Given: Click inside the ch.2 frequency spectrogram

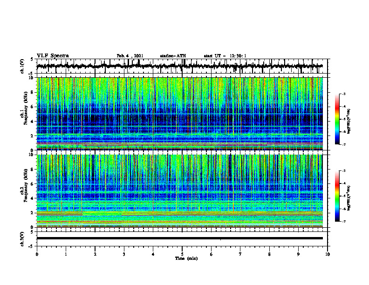Looking at the screenshot, I should pos(180,191).
